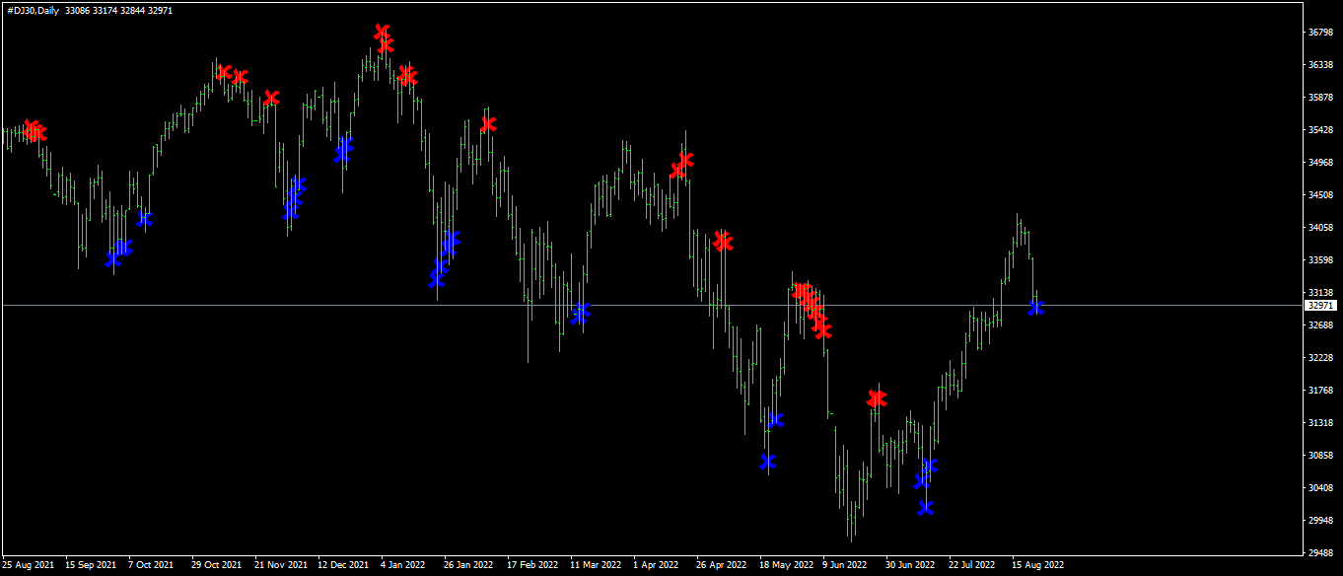Click the 31768 price axis label
The width and height of the screenshot is (1343, 576).
tap(1320, 391)
